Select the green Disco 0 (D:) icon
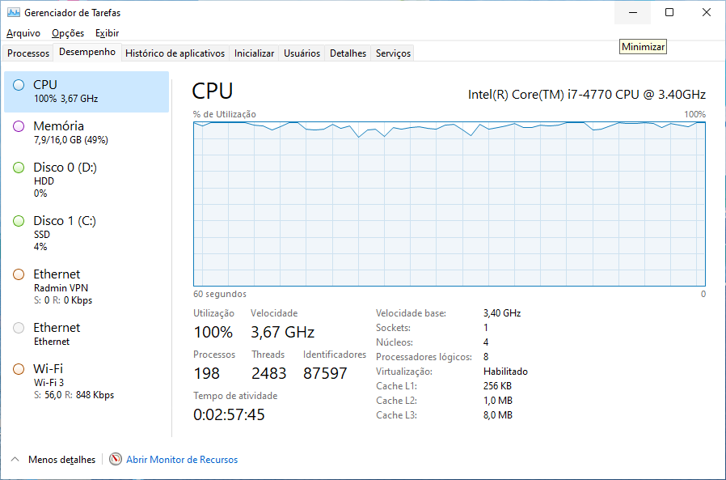Image resolution: width=726 pixels, height=480 pixels. pyautogui.click(x=19, y=168)
